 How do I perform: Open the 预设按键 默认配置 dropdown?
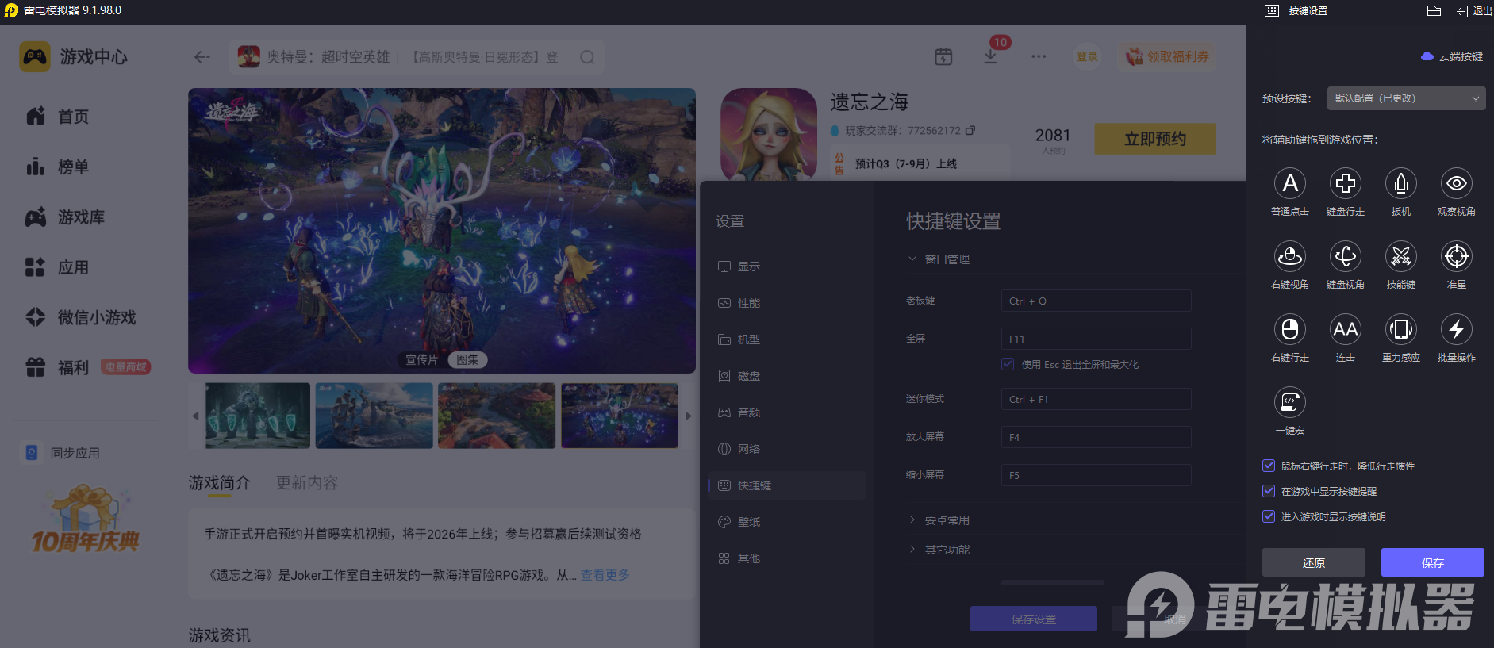pyautogui.click(x=1406, y=98)
